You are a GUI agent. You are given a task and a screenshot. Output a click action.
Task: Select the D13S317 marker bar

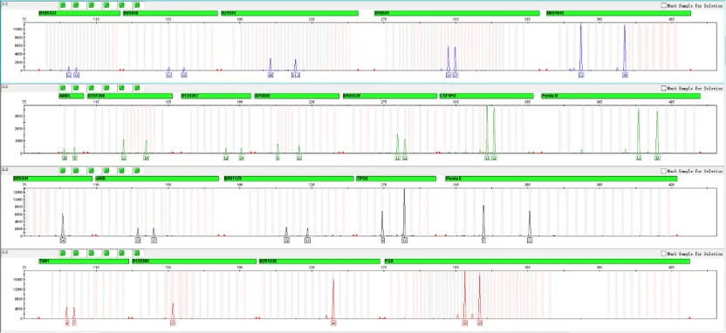pos(216,96)
